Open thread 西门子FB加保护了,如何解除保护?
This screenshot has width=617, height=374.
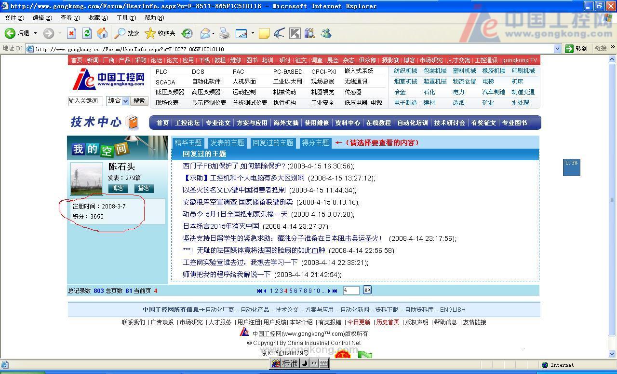coord(234,166)
